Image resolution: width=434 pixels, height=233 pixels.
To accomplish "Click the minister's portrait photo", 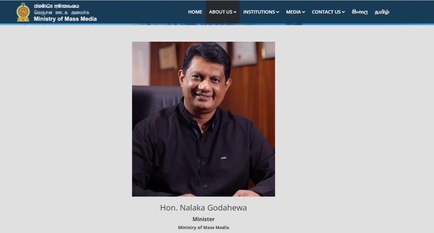I will coord(204,119).
